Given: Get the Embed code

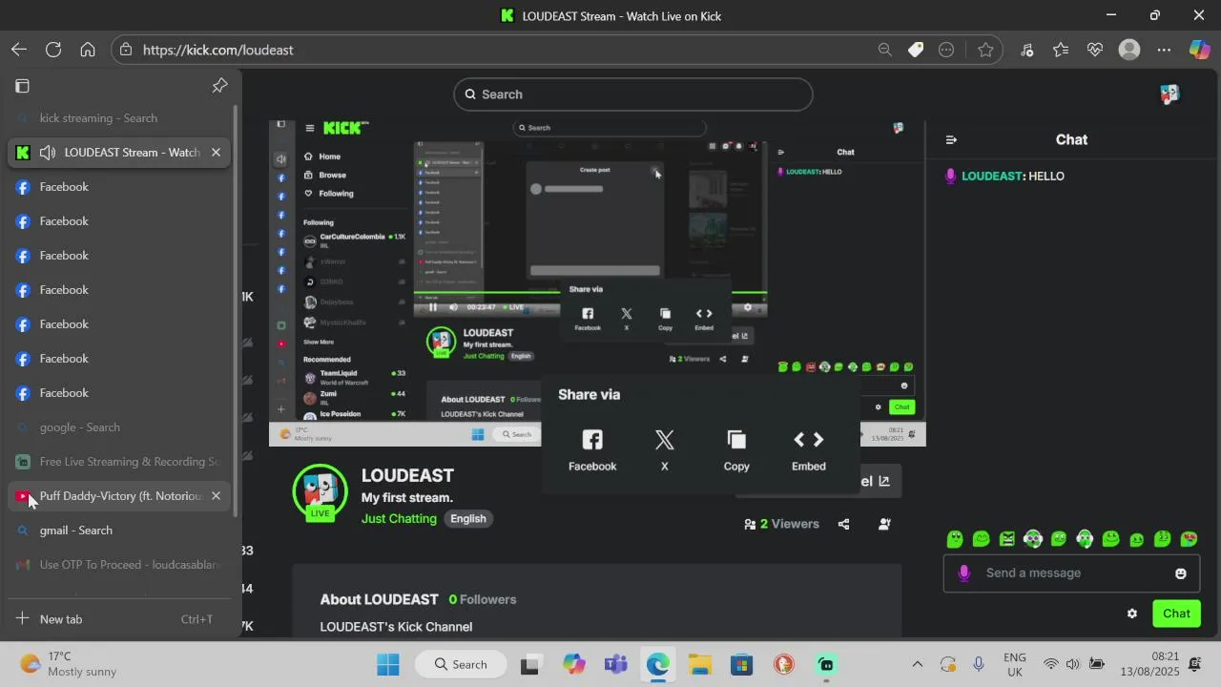Looking at the screenshot, I should click(x=809, y=450).
